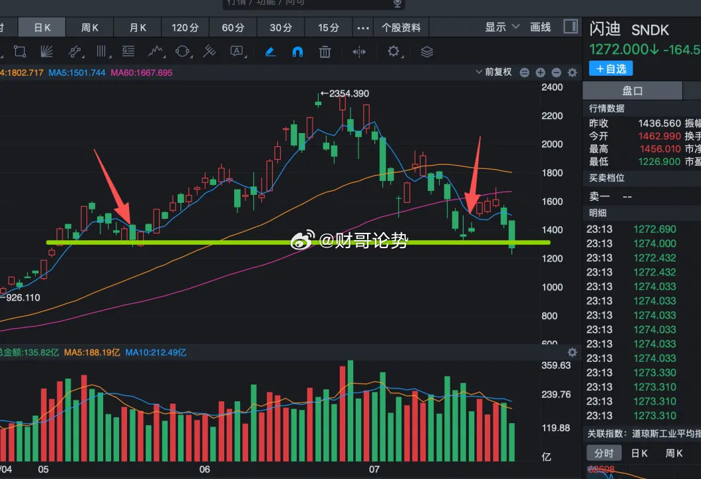
Task: Click the MA5:1501.744 indicator label
Action: pos(77,73)
